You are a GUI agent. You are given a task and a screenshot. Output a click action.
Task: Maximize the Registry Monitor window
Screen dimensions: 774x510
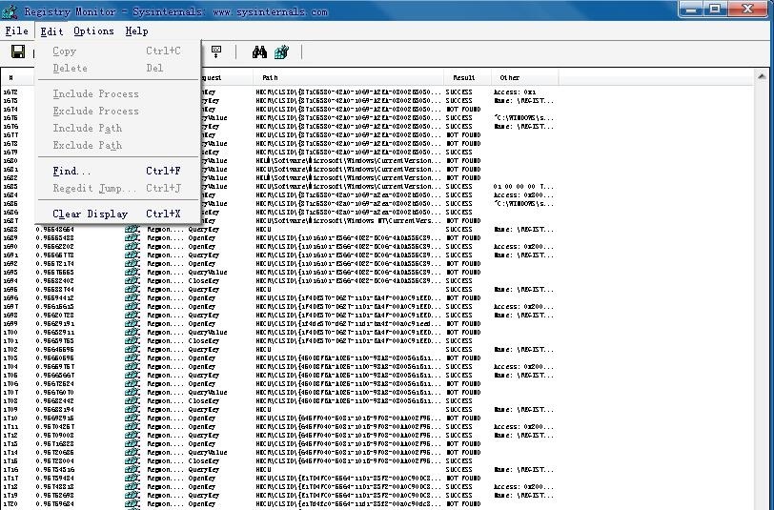715,10
